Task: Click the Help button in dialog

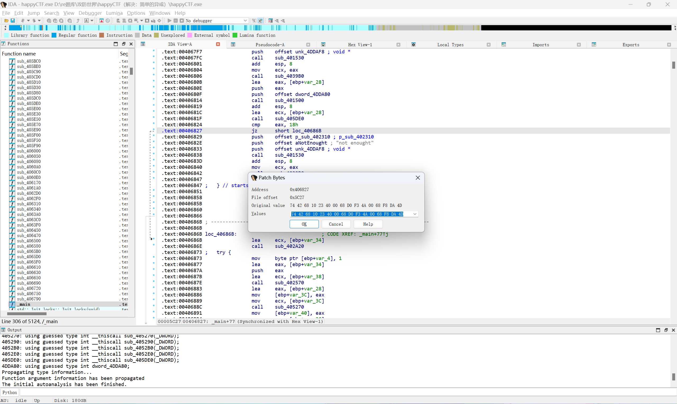Action: click(368, 224)
